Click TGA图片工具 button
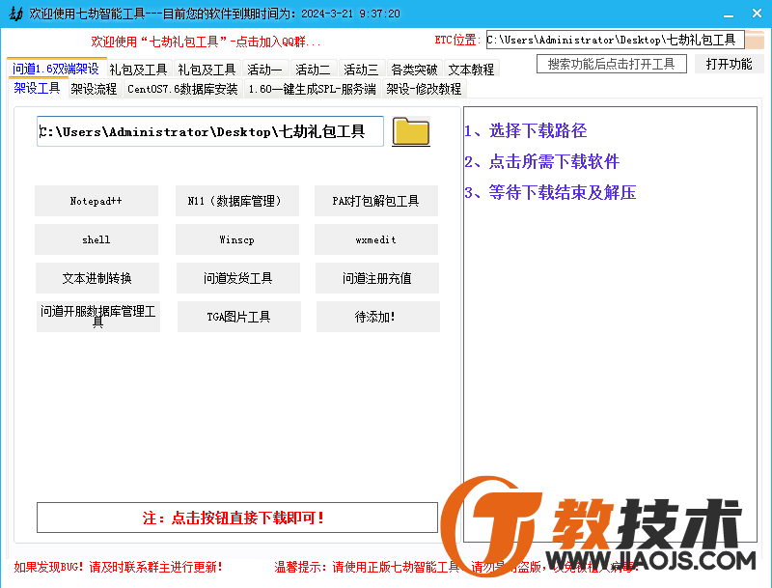Image resolution: width=772 pixels, height=588 pixels. [x=239, y=317]
